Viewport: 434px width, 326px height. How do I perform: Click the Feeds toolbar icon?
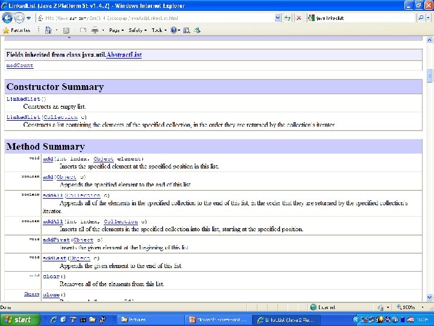[x=66, y=30]
